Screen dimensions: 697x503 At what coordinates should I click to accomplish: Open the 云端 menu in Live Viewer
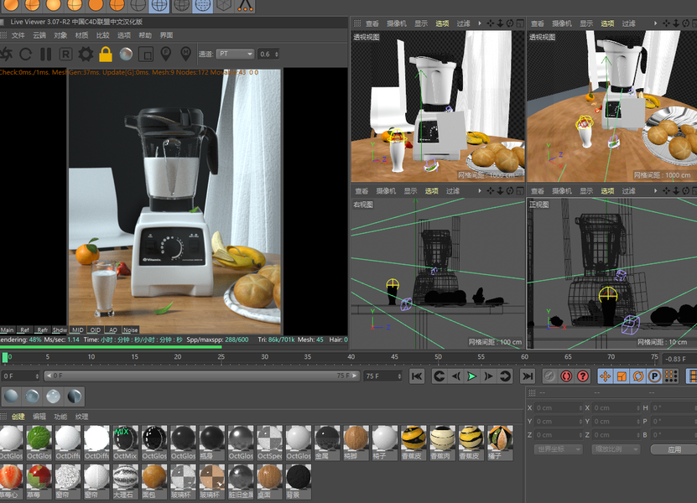point(39,35)
